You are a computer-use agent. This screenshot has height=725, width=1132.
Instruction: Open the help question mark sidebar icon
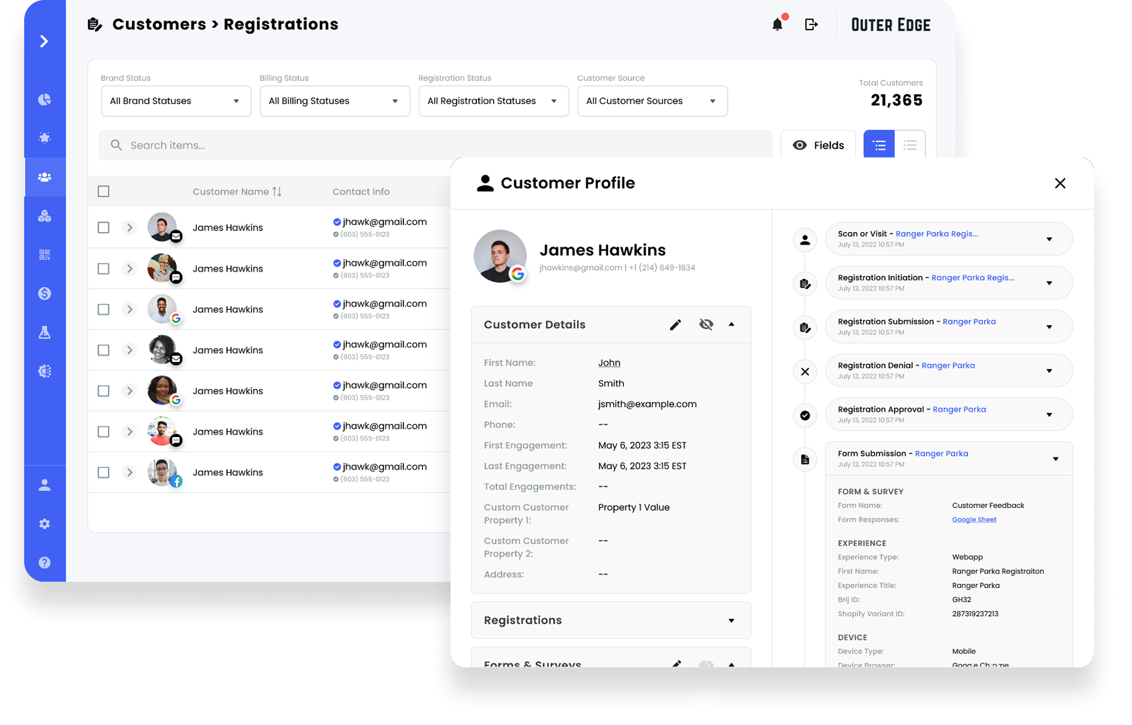tap(45, 562)
